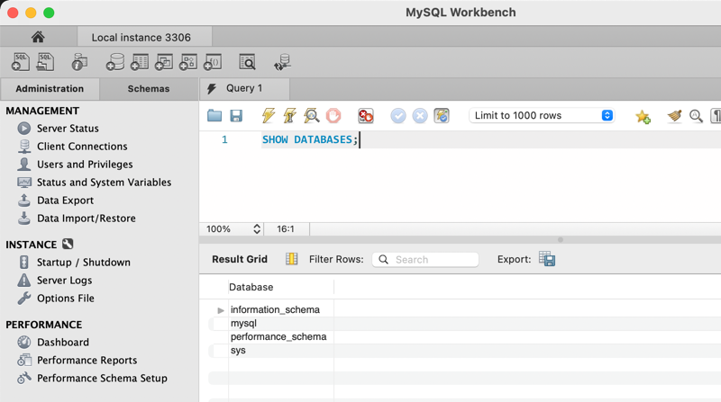This screenshot has height=402, width=721.
Task: Select the information_schema row
Action: [x=275, y=309]
